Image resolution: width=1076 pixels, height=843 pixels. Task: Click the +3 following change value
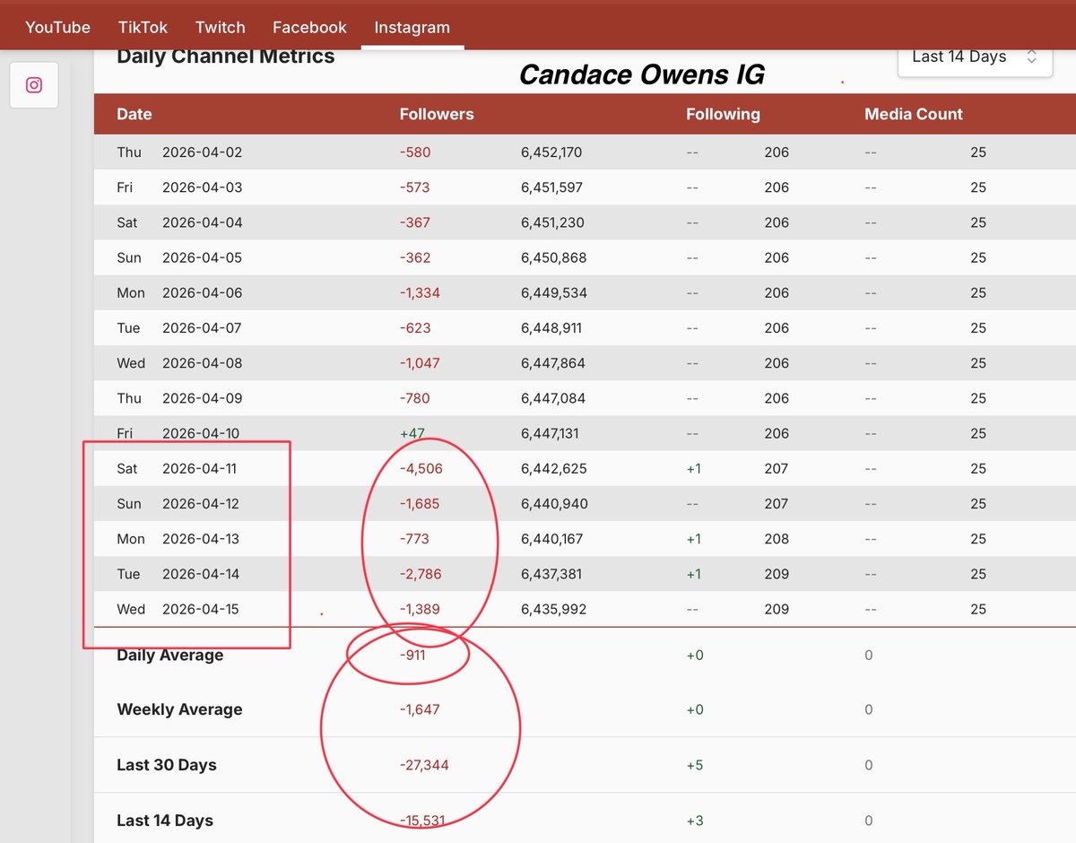[695, 821]
